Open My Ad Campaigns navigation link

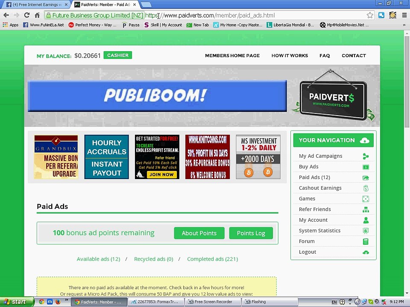point(320,156)
